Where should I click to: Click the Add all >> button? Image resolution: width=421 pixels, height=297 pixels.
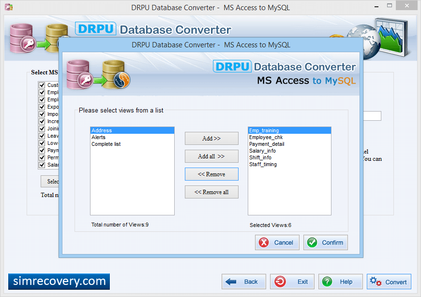coord(211,156)
